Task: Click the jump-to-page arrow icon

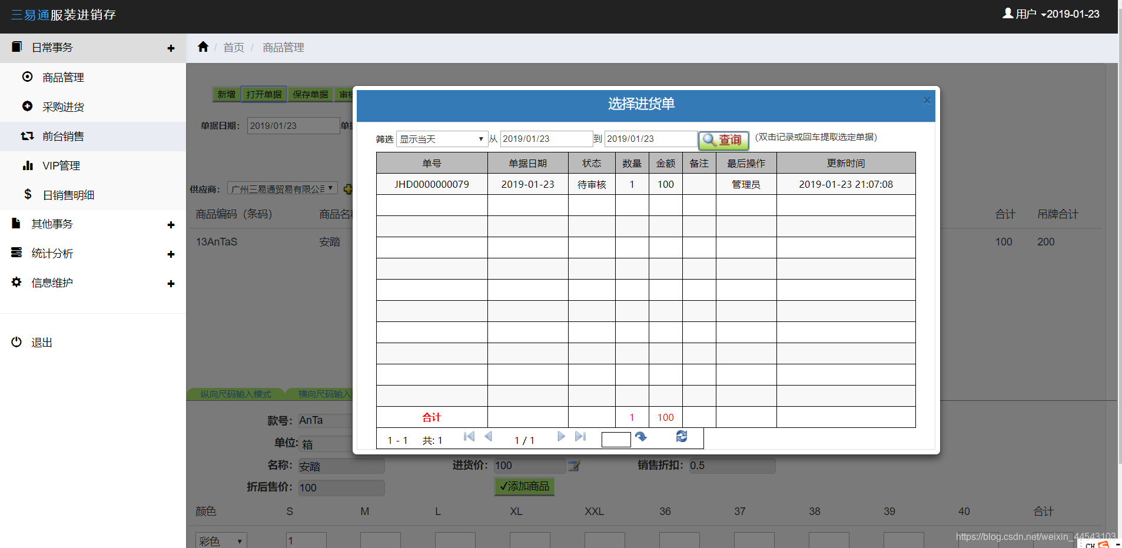Action: point(641,437)
